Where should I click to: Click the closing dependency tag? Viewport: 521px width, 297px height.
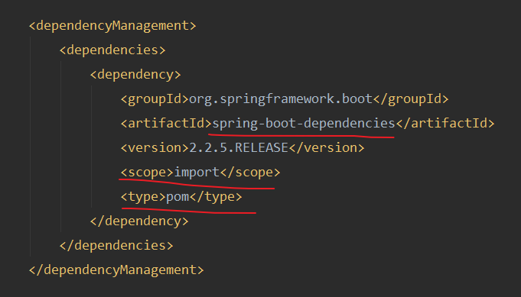139,221
